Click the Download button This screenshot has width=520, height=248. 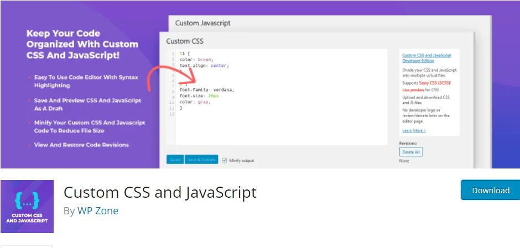[x=491, y=190]
